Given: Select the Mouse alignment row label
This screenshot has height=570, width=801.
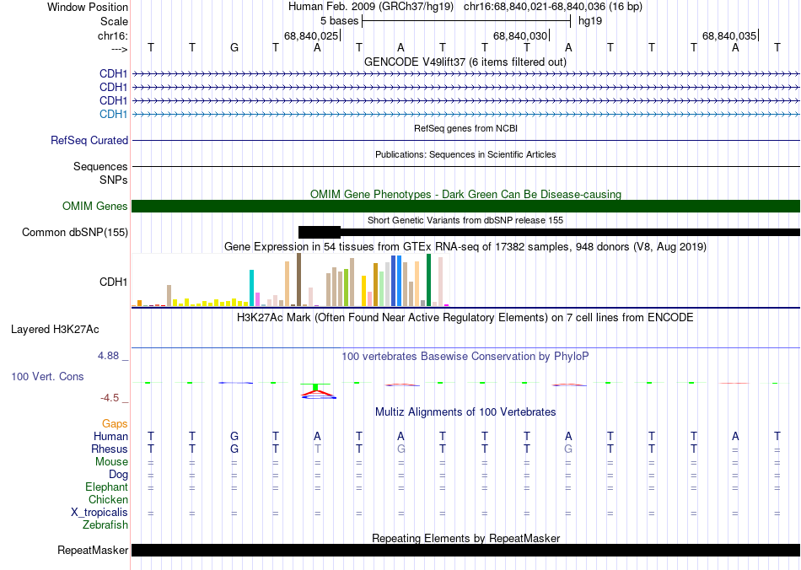Looking at the screenshot, I should pos(111,462).
